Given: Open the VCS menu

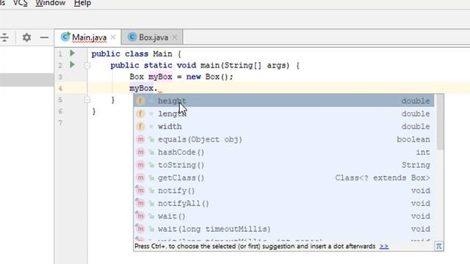Looking at the screenshot, I should tap(21, 3).
